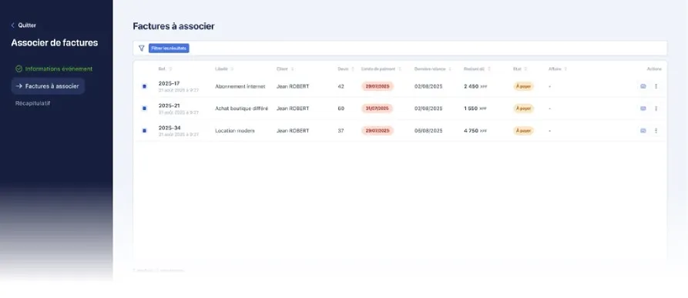Viewport: 688px width, 298px height.
Task: Click the payment card icon for invoice 2025-21
Action: (643, 109)
